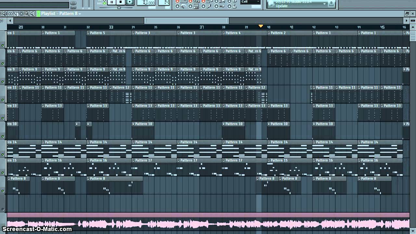Image resolution: width=416 pixels, height=234 pixels.
Task: Click the left scroll arrow above timeline
Action: pos(10,20)
